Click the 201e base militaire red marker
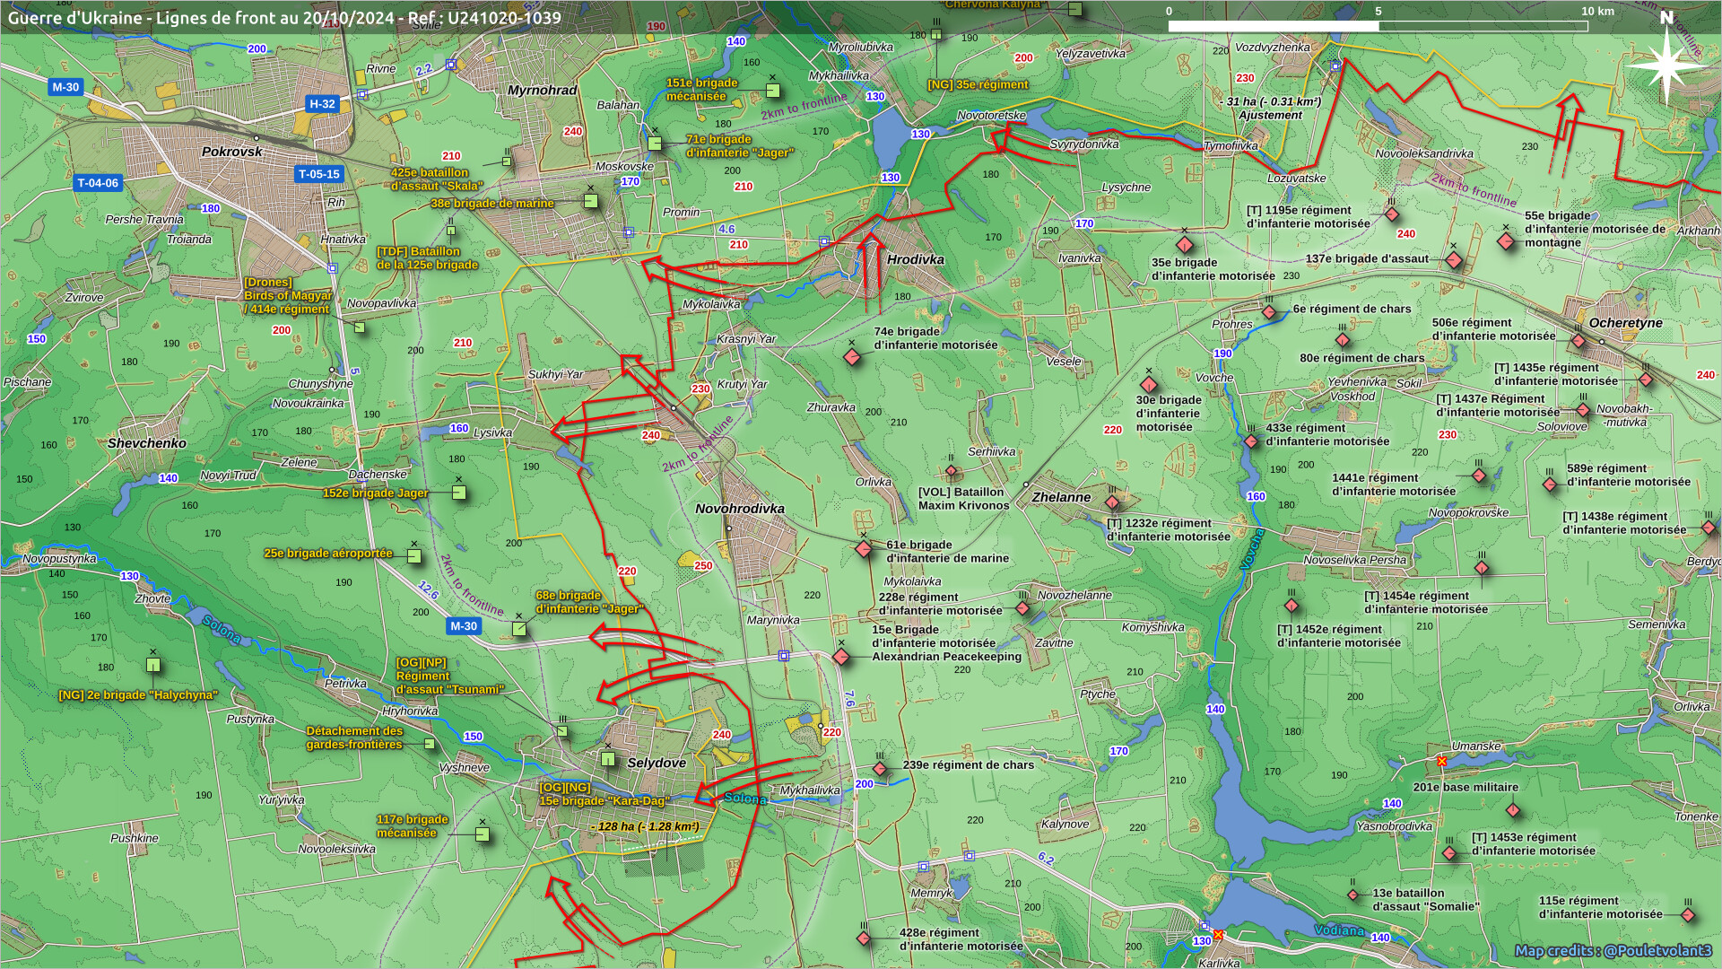Viewport: 1722px width, 969px height. [x=1513, y=810]
